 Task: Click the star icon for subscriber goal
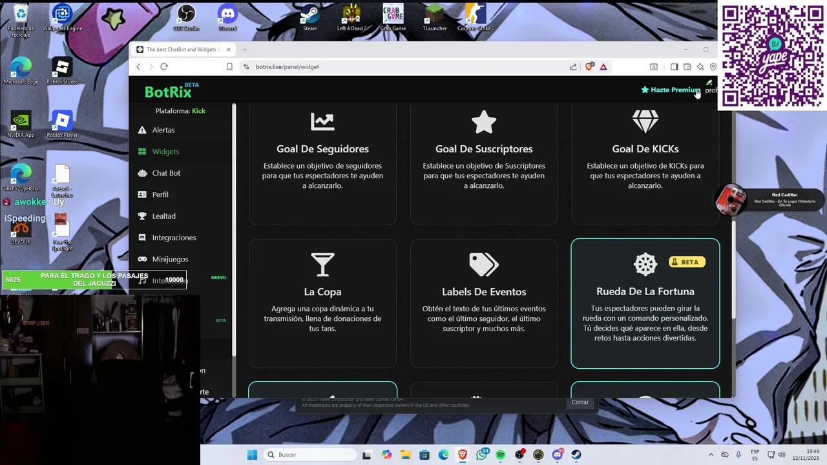(484, 121)
